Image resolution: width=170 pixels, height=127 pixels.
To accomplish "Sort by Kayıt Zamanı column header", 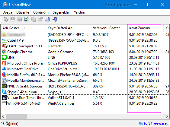I will (145, 28).
